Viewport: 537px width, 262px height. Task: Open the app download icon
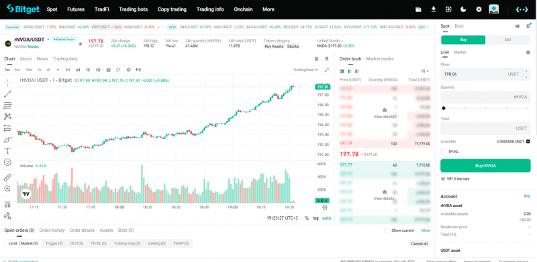(433, 9)
